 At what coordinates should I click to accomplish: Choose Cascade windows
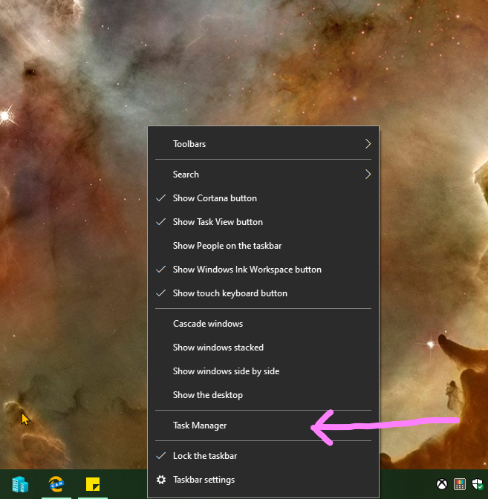click(263, 324)
